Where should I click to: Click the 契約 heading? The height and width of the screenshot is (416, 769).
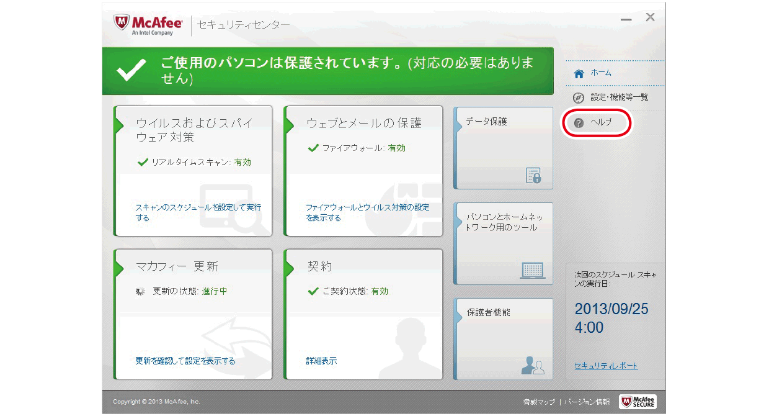320,266
